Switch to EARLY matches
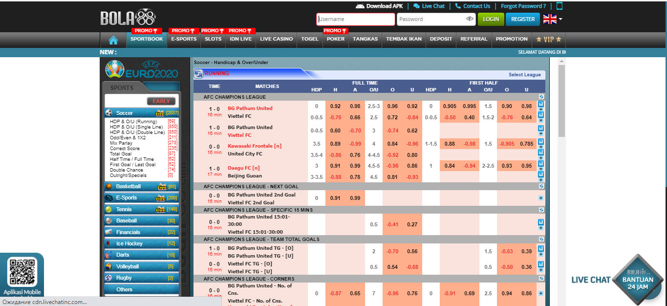 coord(161,101)
